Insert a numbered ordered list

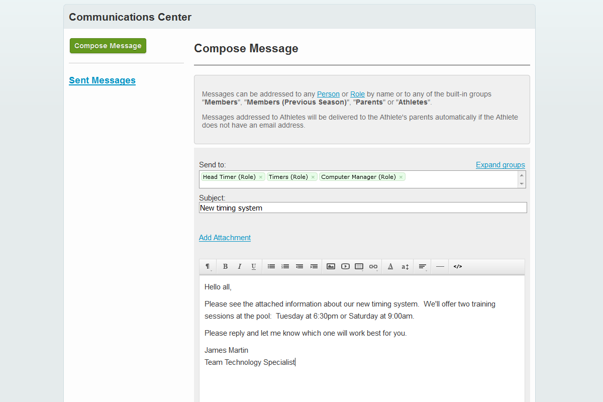click(285, 266)
